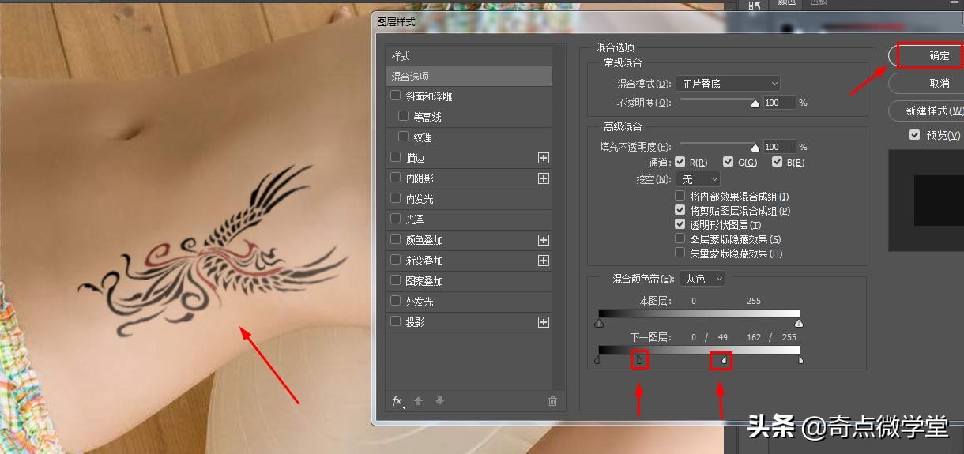Image resolution: width=964 pixels, height=454 pixels.
Task: Click the move effect up arrow
Action: pos(419,401)
